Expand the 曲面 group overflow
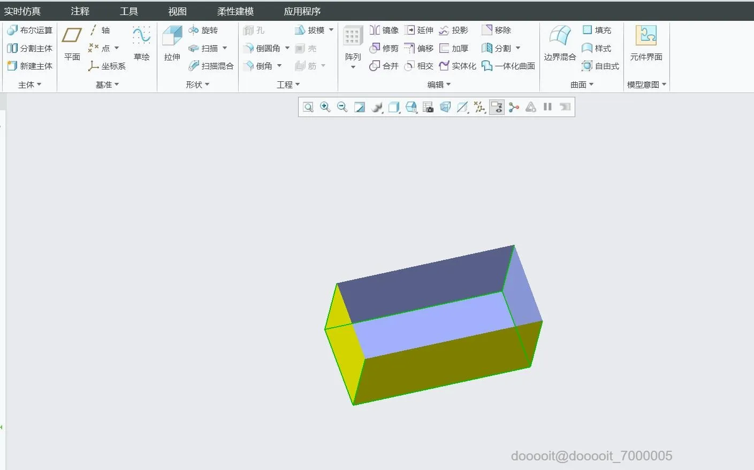754x470 pixels. point(582,84)
